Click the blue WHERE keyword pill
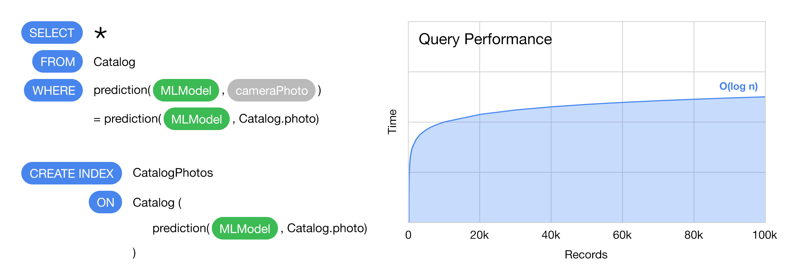This screenshot has height=280, width=787. tap(54, 90)
